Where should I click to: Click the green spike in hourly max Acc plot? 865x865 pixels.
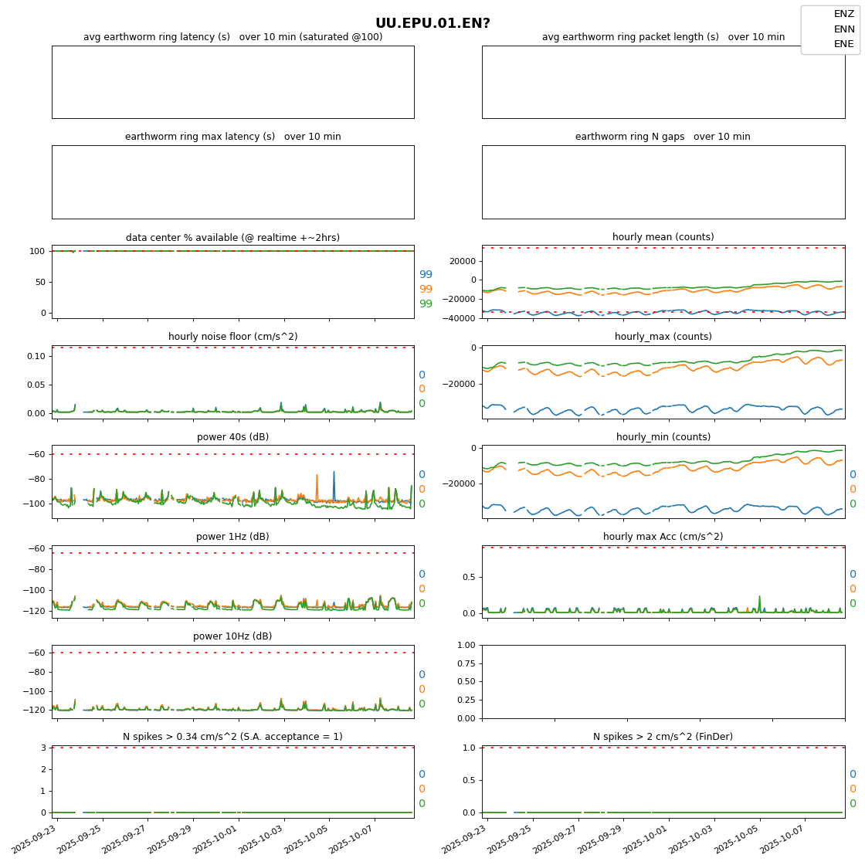(759, 599)
